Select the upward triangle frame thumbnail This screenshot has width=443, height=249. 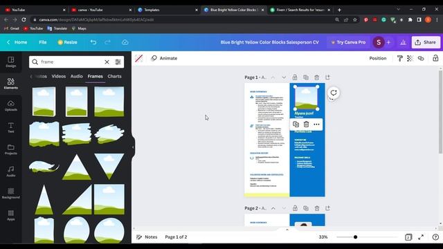[x=77, y=167]
